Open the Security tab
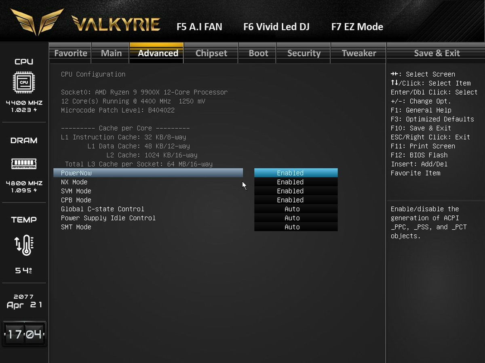 pos(304,53)
